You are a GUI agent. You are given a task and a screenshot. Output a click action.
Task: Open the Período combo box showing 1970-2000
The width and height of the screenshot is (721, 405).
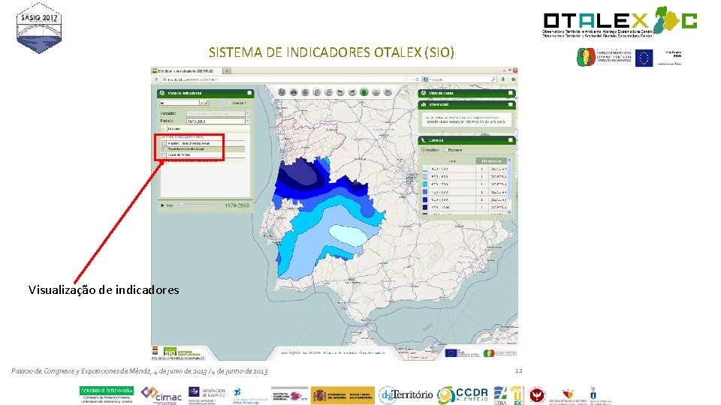(216, 121)
